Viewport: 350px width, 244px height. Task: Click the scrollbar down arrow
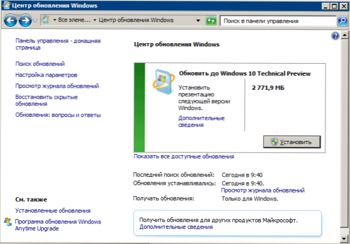pyautogui.click(x=345, y=239)
